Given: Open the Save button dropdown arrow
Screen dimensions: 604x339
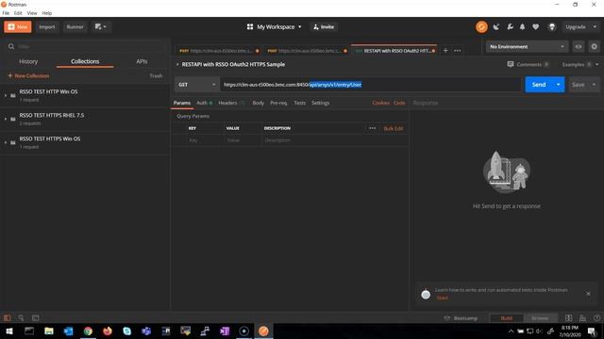Looking at the screenshot, I should click(x=594, y=85).
